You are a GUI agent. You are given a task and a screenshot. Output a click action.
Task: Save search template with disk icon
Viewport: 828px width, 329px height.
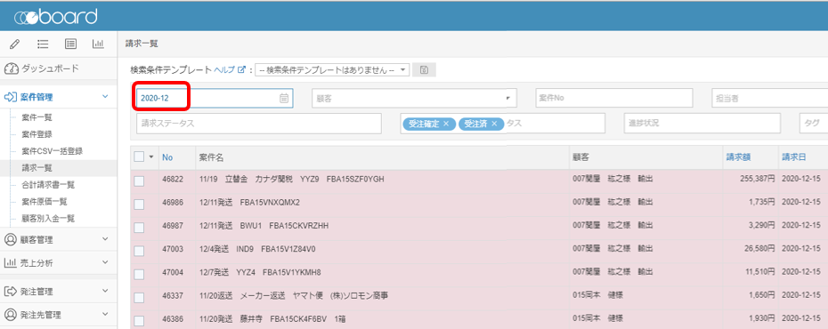pos(424,70)
